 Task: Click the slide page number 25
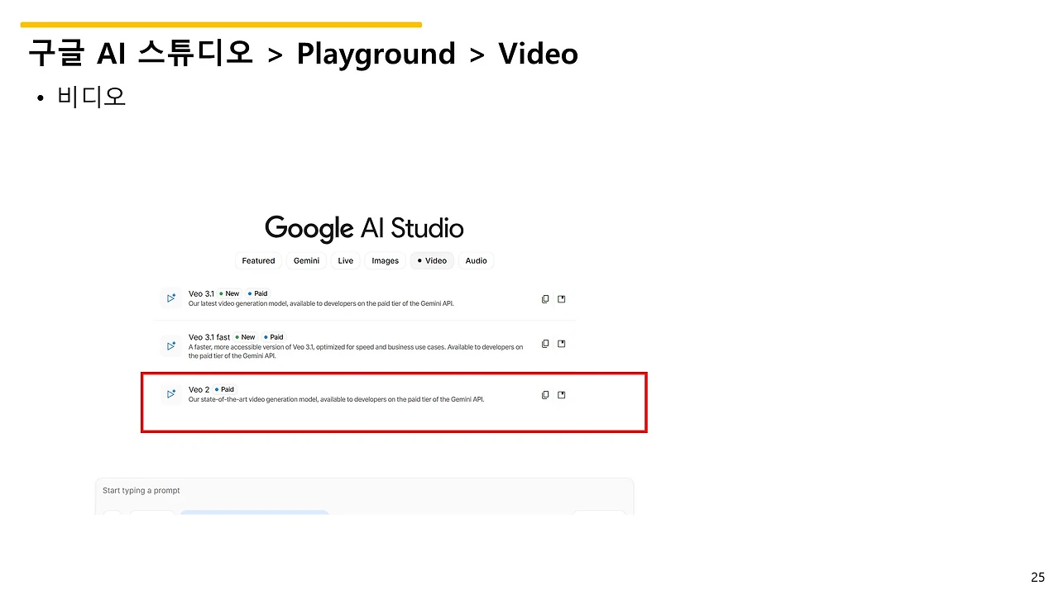(x=1037, y=577)
